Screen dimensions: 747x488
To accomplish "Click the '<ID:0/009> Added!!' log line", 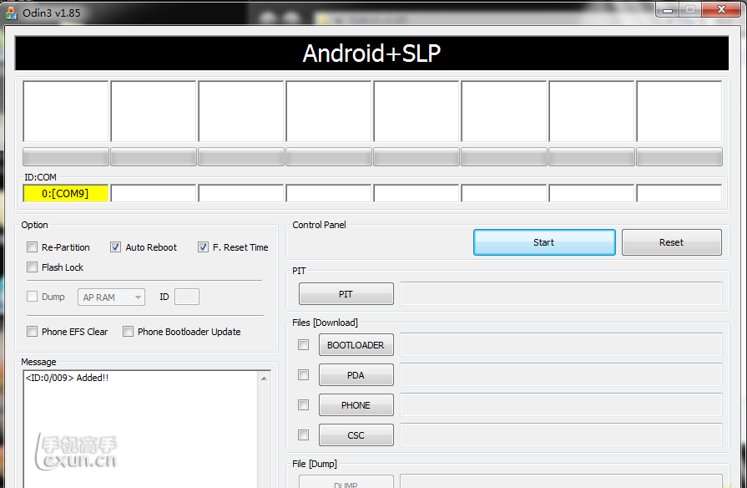I will tap(67, 378).
